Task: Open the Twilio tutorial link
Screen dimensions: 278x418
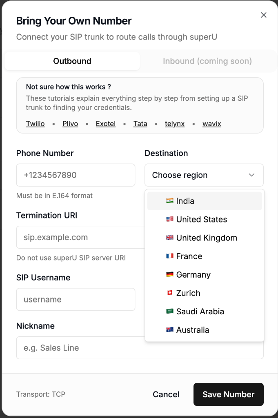Action: [x=35, y=123]
